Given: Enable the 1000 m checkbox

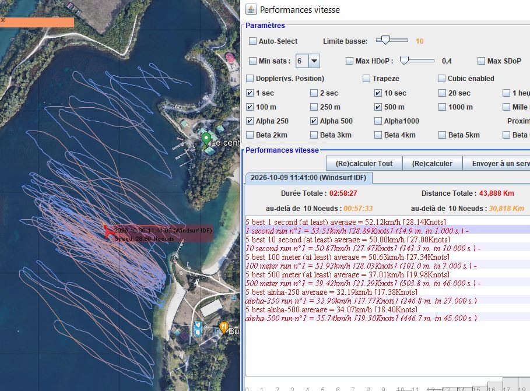Looking at the screenshot, I should tap(442, 107).
